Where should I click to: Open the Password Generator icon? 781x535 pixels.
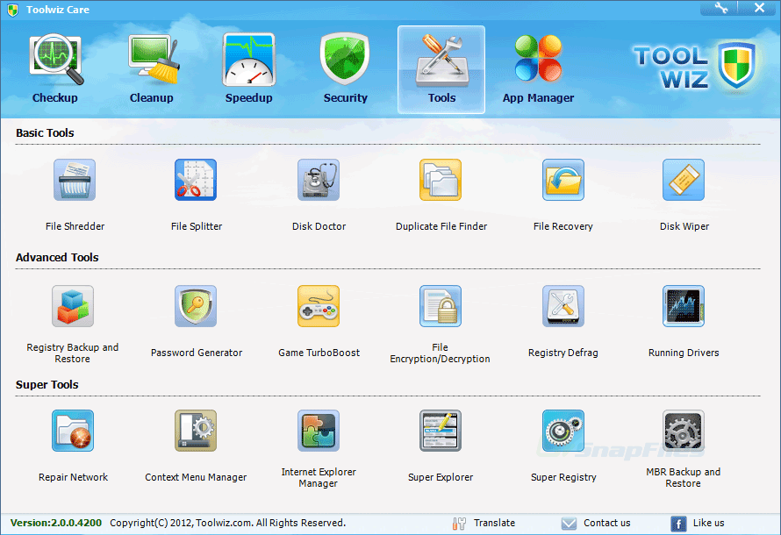pos(196,306)
